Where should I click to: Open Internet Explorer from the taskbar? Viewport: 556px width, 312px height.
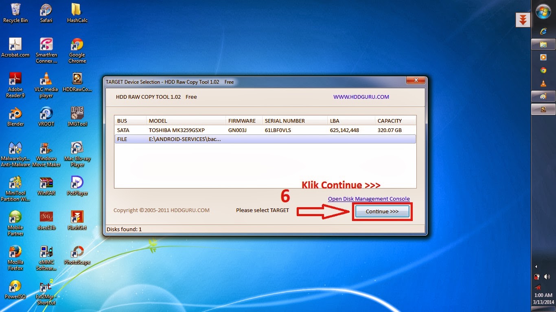(543, 31)
